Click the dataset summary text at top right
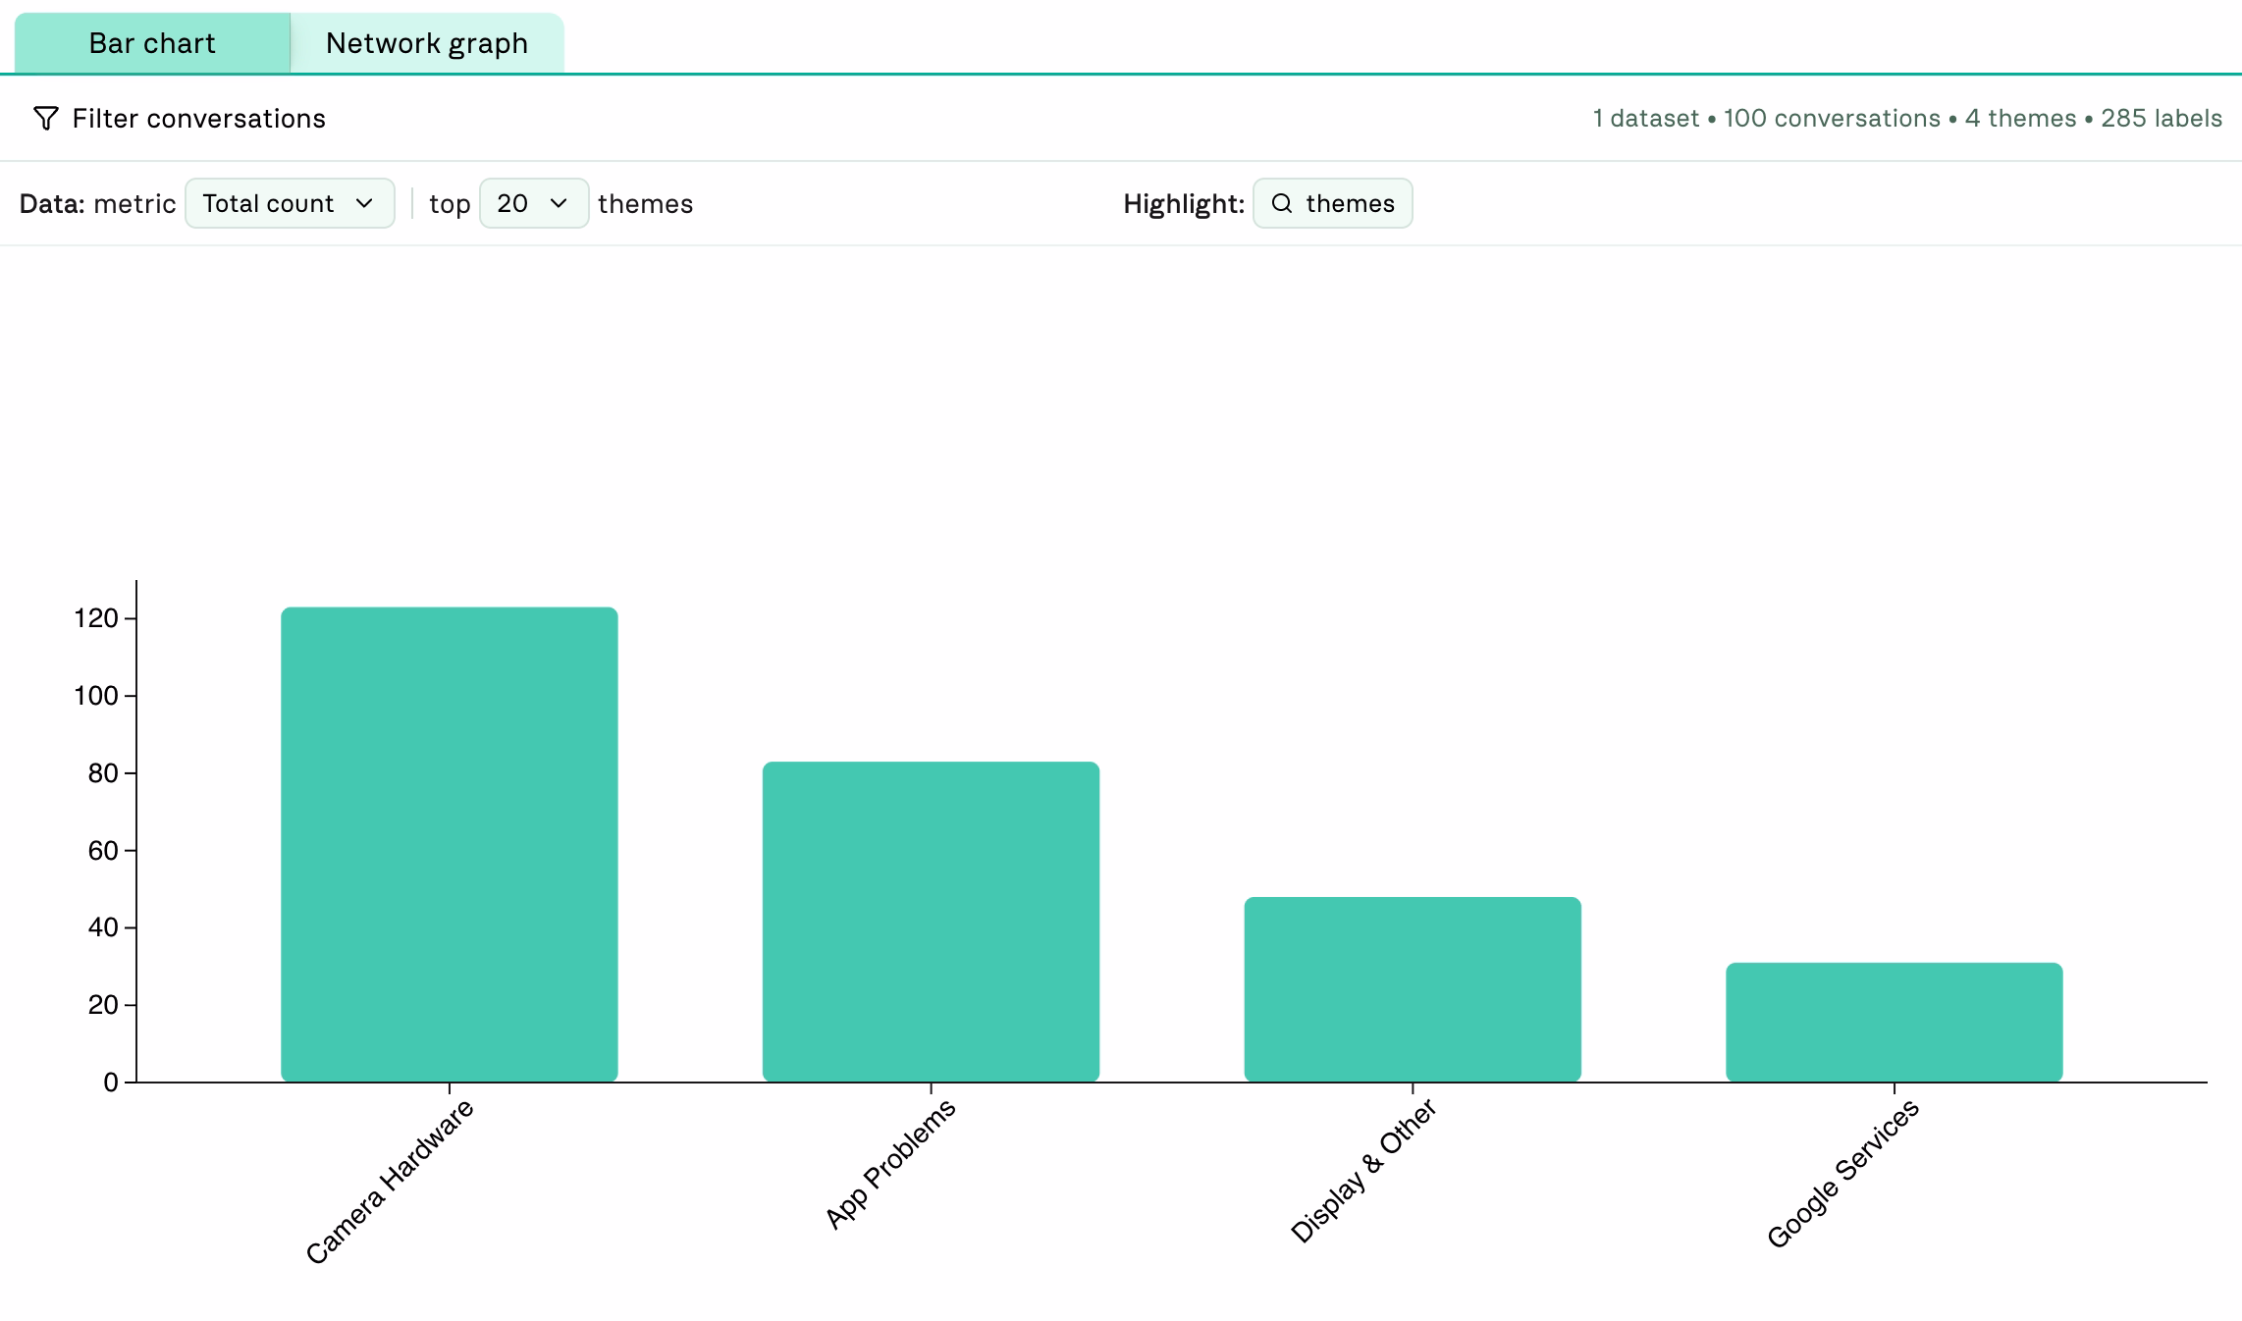Screen dimensions: 2242x1321 (x=1906, y=119)
